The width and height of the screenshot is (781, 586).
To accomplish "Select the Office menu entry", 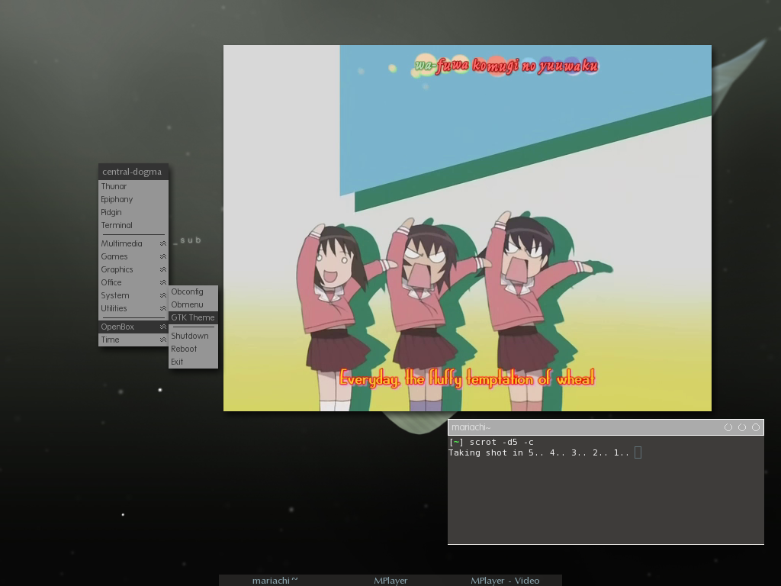I will (133, 282).
